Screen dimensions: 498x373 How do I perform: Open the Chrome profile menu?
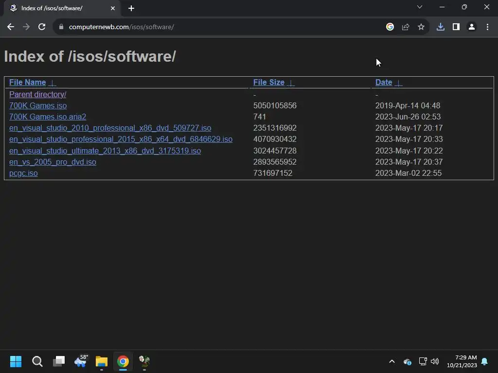[x=472, y=27]
